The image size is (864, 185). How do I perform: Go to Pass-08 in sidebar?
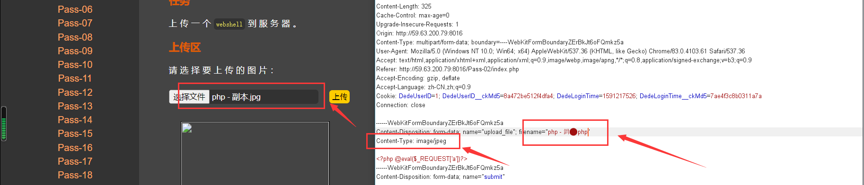[75, 37]
